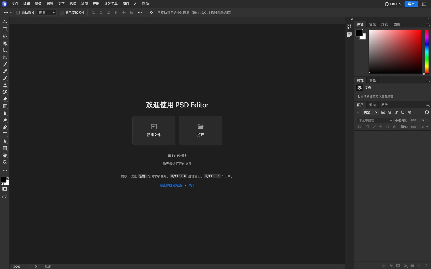431x269 pixels.
Task: Open the 图层 auto-select target dropdown
Action: tap(47, 13)
